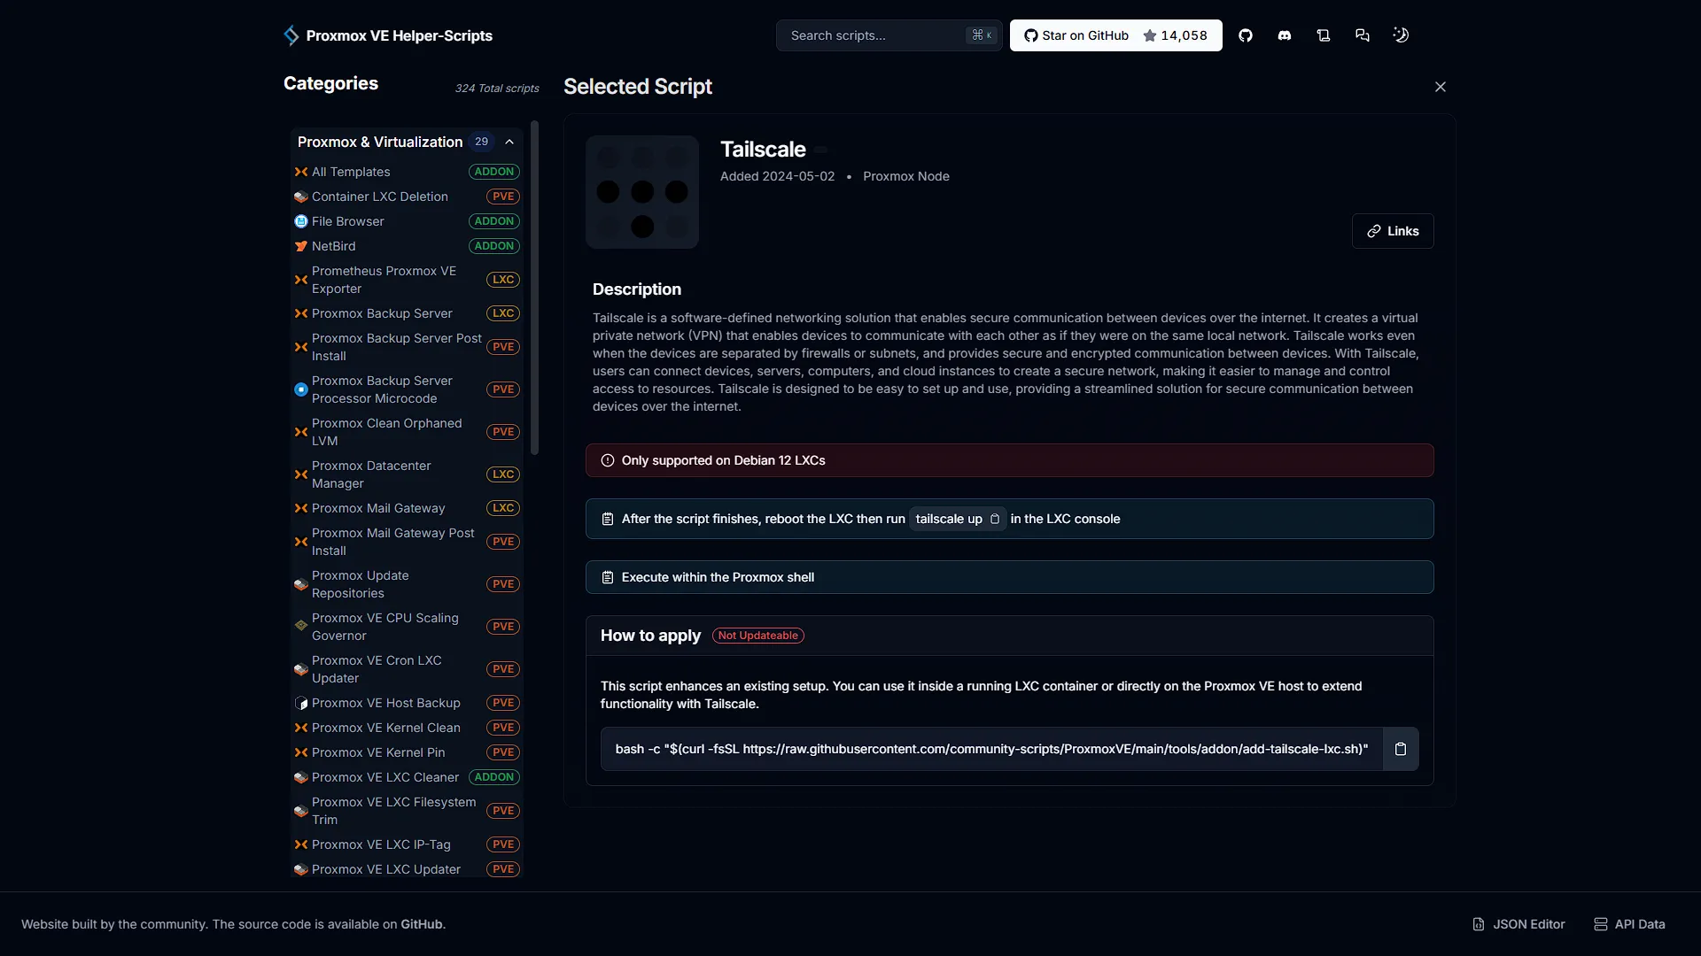The height and width of the screenshot is (956, 1701).
Task: Click the Host Backup row icon
Action: (x=301, y=703)
